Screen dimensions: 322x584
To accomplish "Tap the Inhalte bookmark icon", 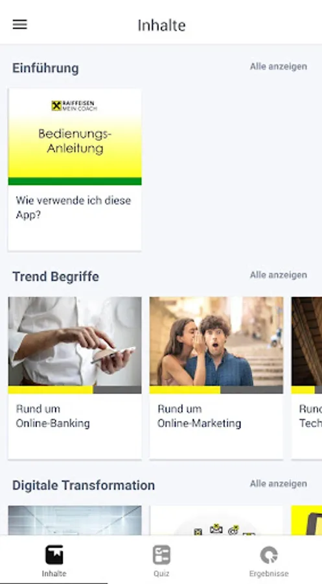I will point(54,555).
